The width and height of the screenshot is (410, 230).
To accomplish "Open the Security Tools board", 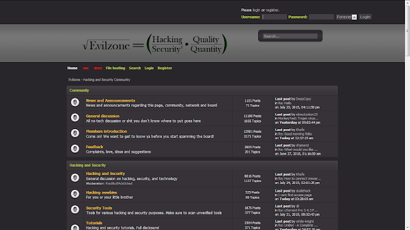I will click(99, 208).
